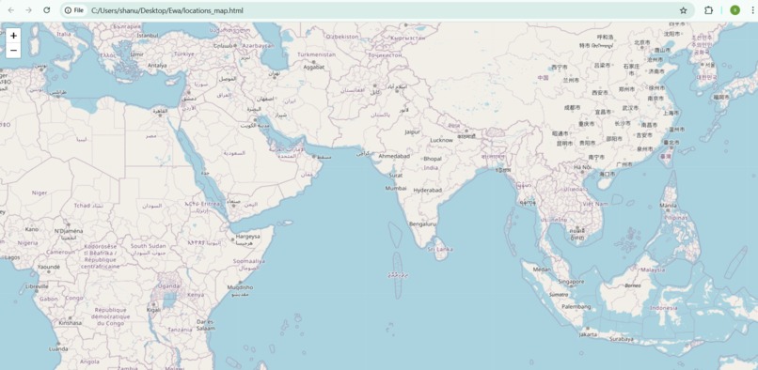Click the Mumbai label on the map
Viewport: 758px width, 370px height.
tap(395, 188)
